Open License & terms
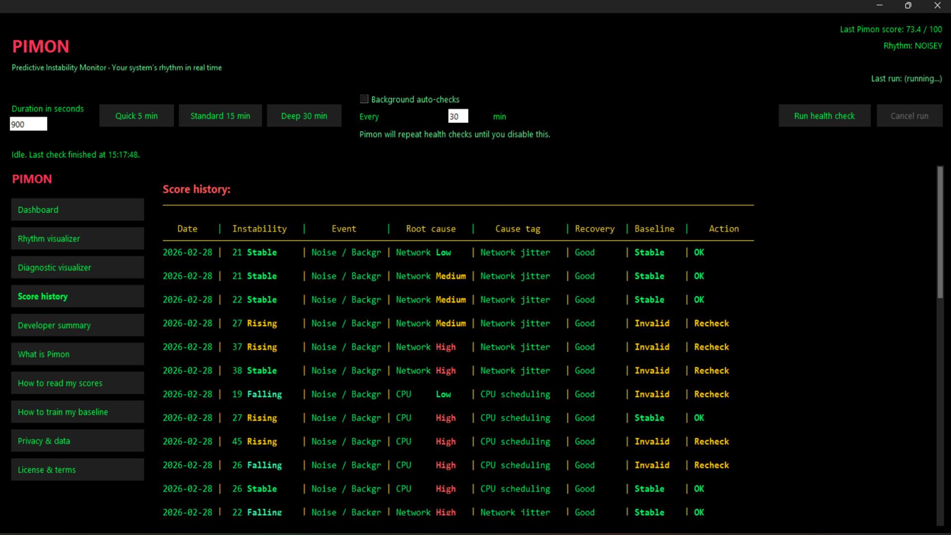The width and height of the screenshot is (951, 535). (x=77, y=469)
